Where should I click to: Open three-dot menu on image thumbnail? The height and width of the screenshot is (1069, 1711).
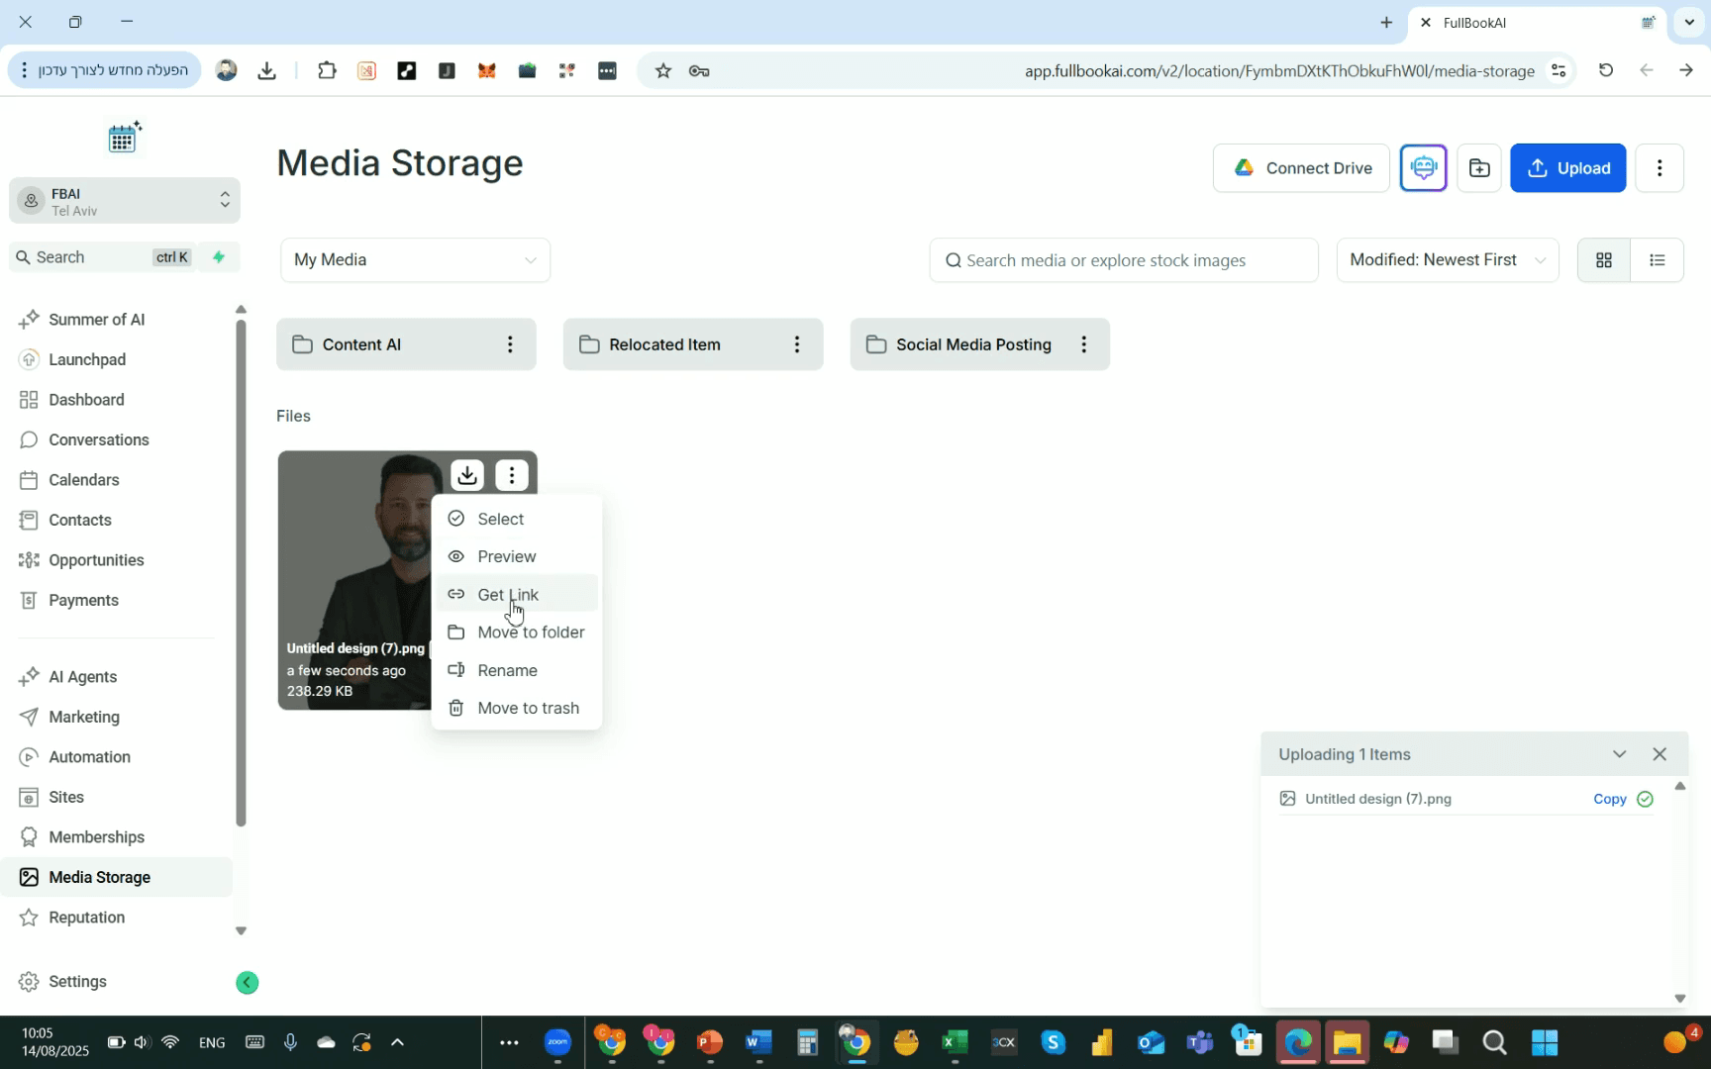(512, 475)
